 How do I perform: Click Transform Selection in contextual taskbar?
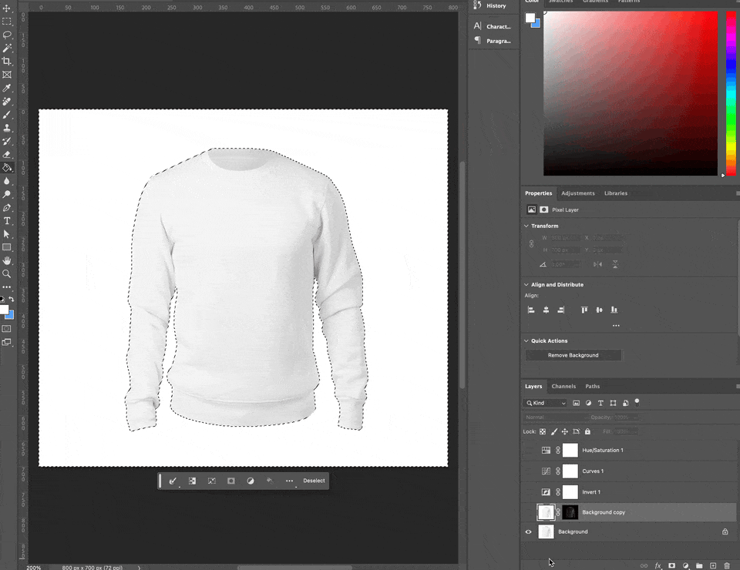(211, 481)
